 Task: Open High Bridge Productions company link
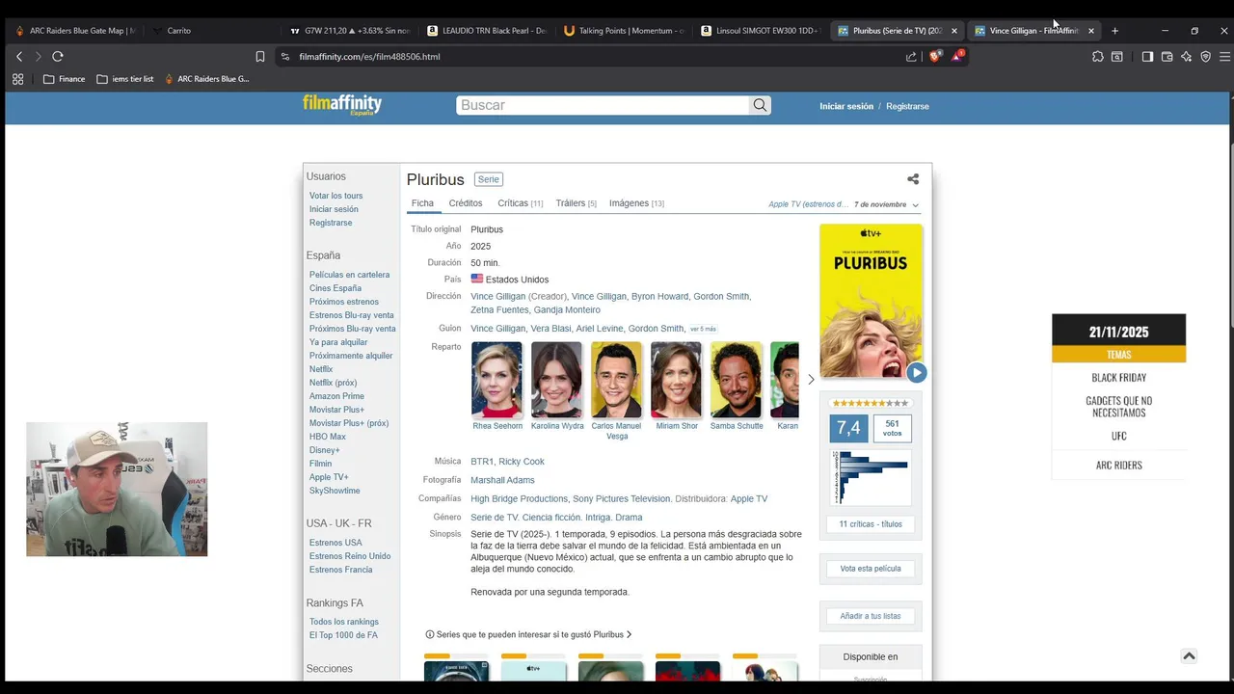point(519,499)
